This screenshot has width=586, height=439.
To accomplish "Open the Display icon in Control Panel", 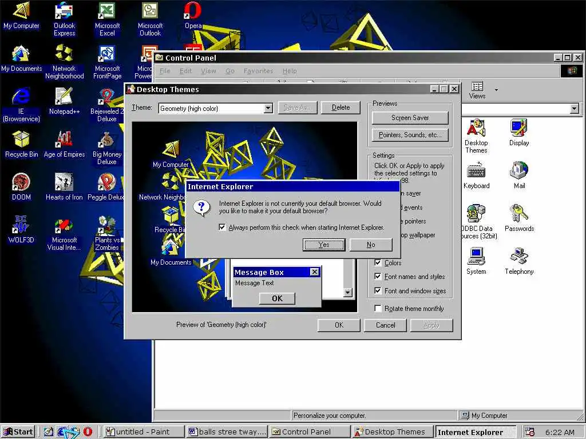I will [519, 132].
